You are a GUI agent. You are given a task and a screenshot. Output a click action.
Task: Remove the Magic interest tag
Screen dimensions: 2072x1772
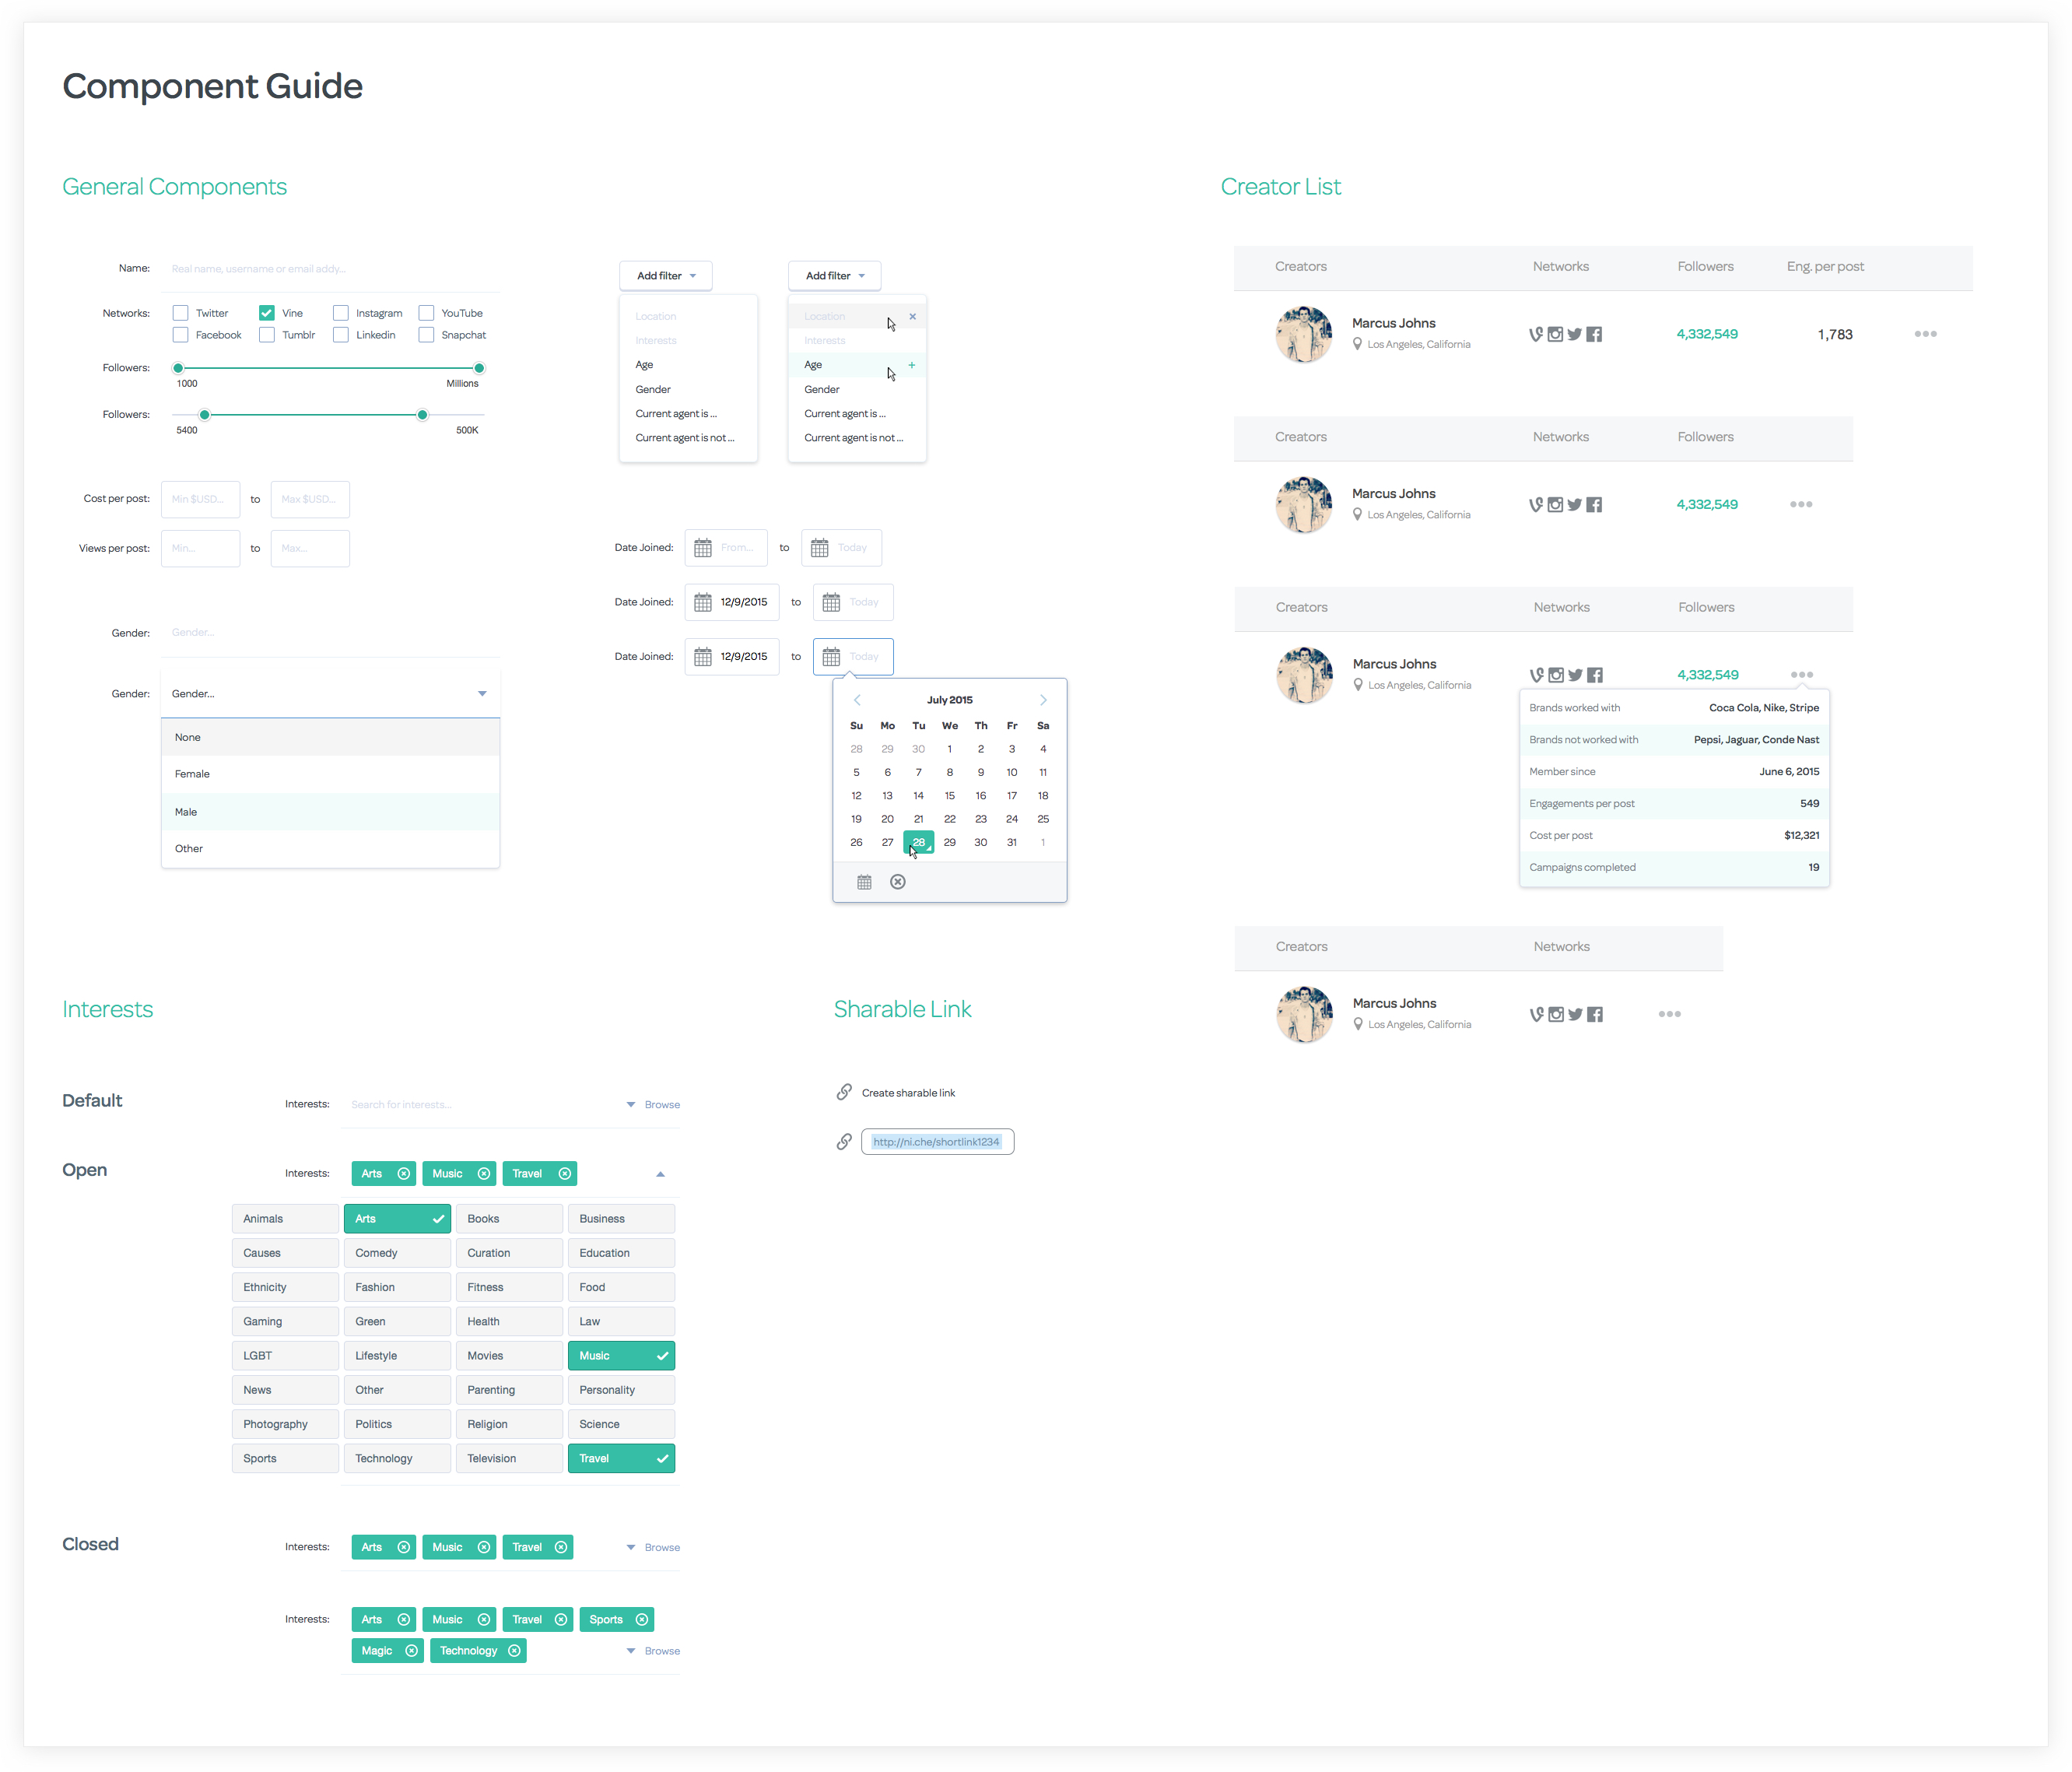click(x=411, y=1651)
